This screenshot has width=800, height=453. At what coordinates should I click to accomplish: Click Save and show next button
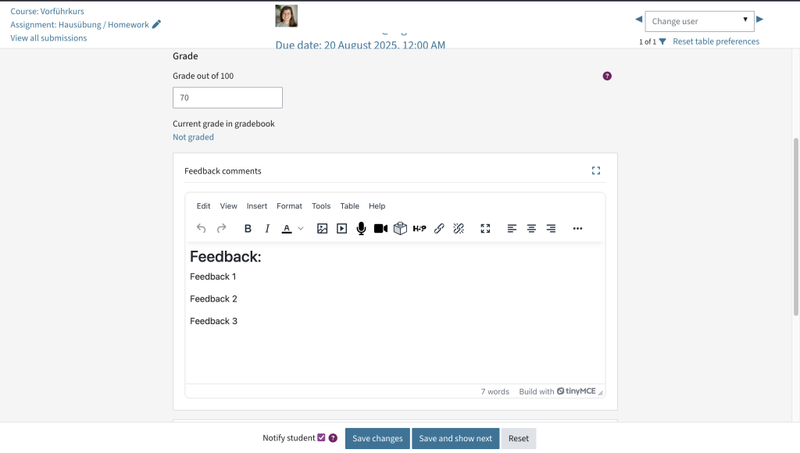coord(455,439)
